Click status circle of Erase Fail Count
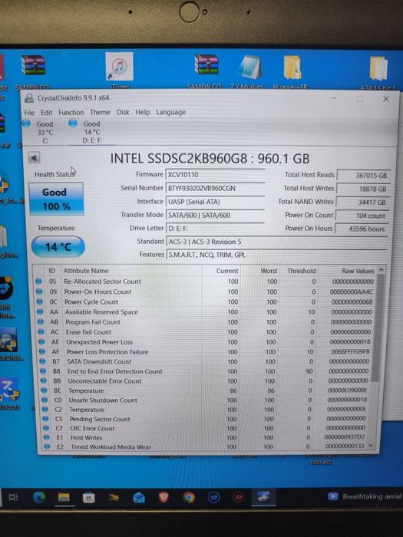The image size is (403, 537). click(x=41, y=332)
